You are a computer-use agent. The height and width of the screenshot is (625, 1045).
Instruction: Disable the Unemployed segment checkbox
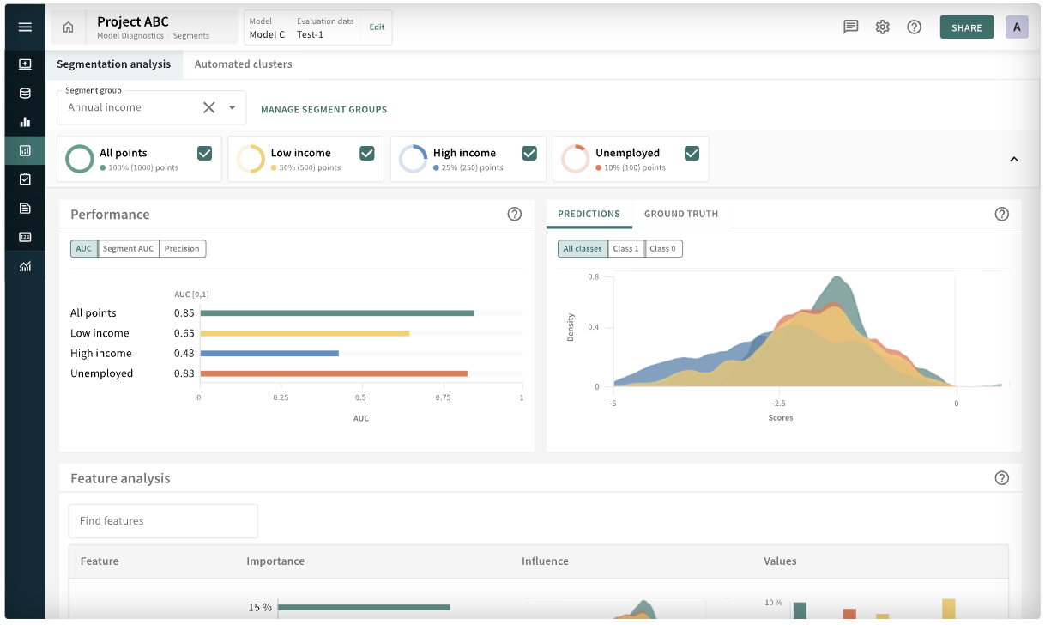(692, 153)
